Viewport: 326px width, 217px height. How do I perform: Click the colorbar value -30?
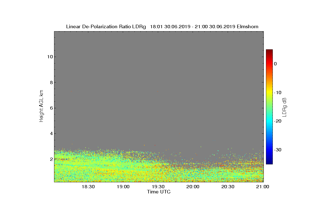277,150
